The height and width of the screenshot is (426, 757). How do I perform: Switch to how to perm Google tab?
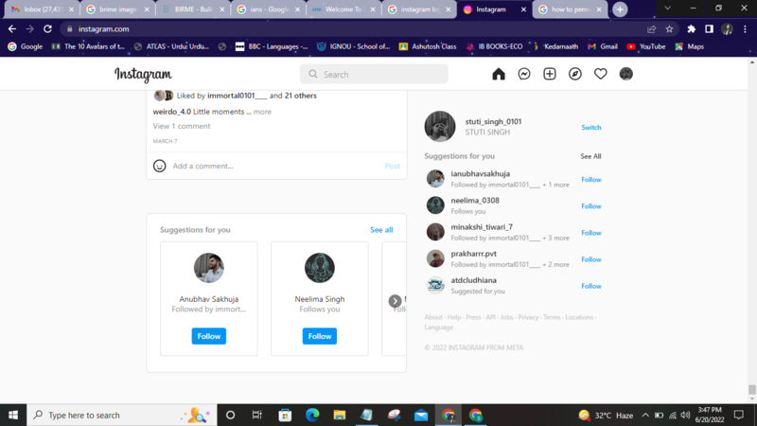point(571,9)
